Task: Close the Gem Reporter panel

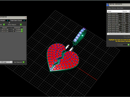Action: tap(25, 17)
